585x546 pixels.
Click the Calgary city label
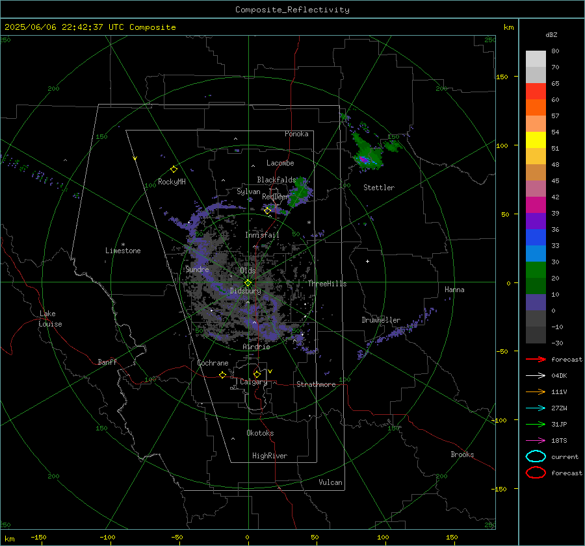[253, 382]
